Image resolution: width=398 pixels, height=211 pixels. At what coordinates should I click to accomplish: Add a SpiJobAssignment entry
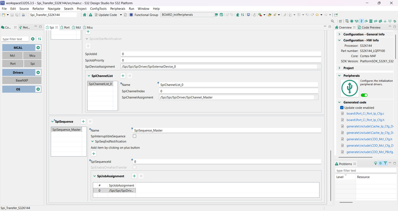(x=134, y=176)
